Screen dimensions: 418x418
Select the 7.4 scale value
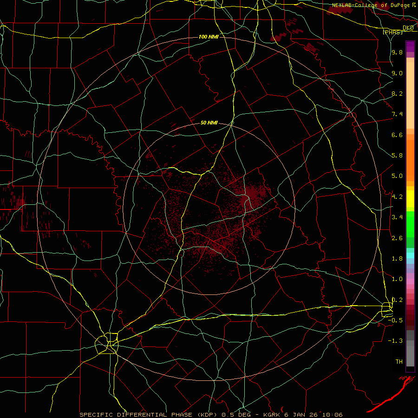pos(397,114)
